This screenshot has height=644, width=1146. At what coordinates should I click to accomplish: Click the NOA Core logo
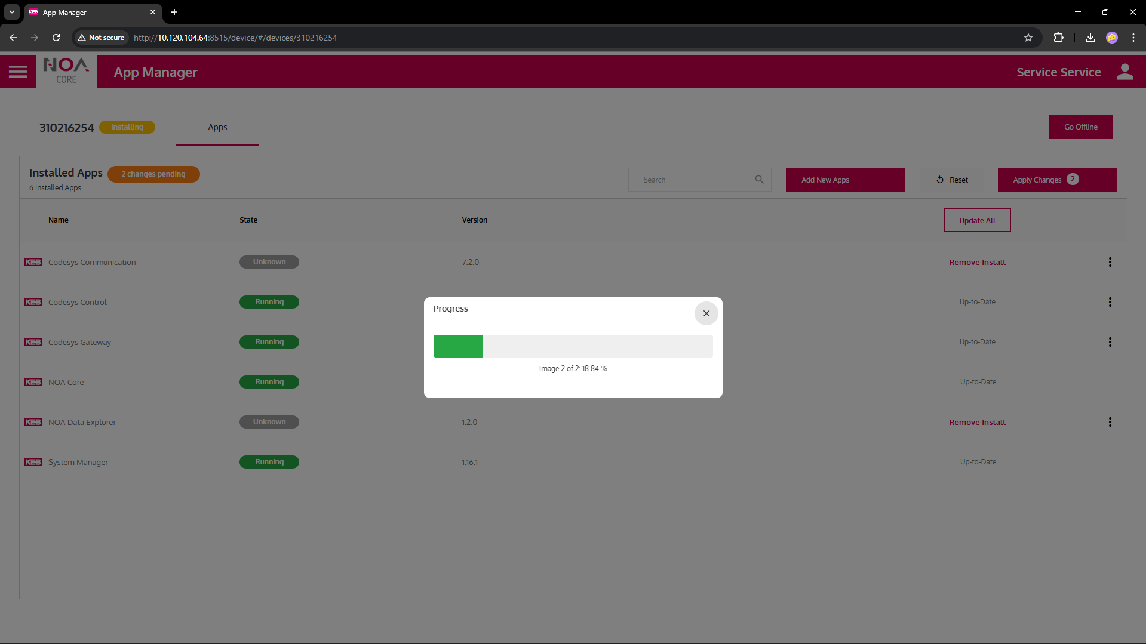[x=66, y=71]
